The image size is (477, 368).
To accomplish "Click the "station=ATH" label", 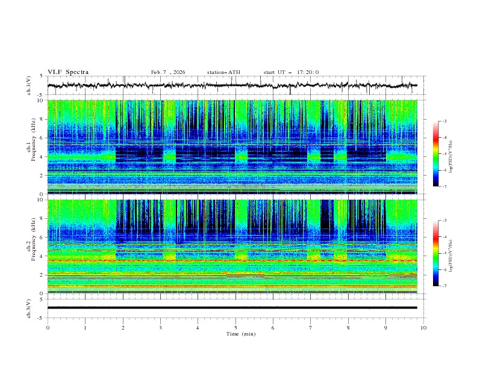I will (223, 72).
